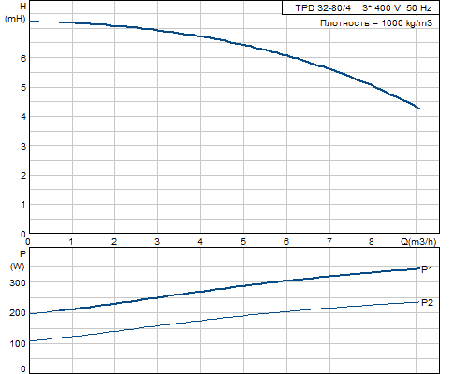Click the start of the P1 curve
This screenshot has height=374, width=468.
(x=31, y=313)
